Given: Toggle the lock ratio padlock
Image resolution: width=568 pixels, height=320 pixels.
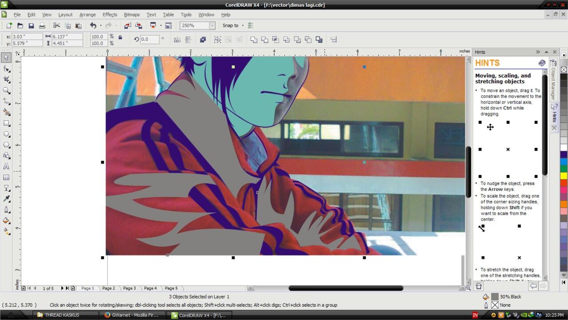Looking at the screenshot, I should 120,38.
